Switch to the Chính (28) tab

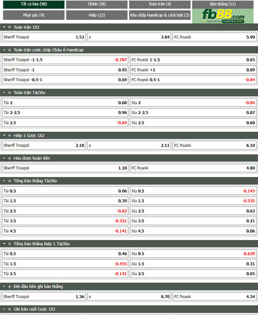click(x=97, y=4)
